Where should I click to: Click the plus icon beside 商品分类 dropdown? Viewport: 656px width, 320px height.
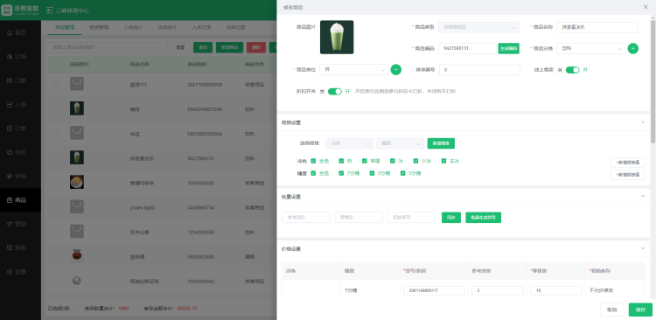point(633,48)
